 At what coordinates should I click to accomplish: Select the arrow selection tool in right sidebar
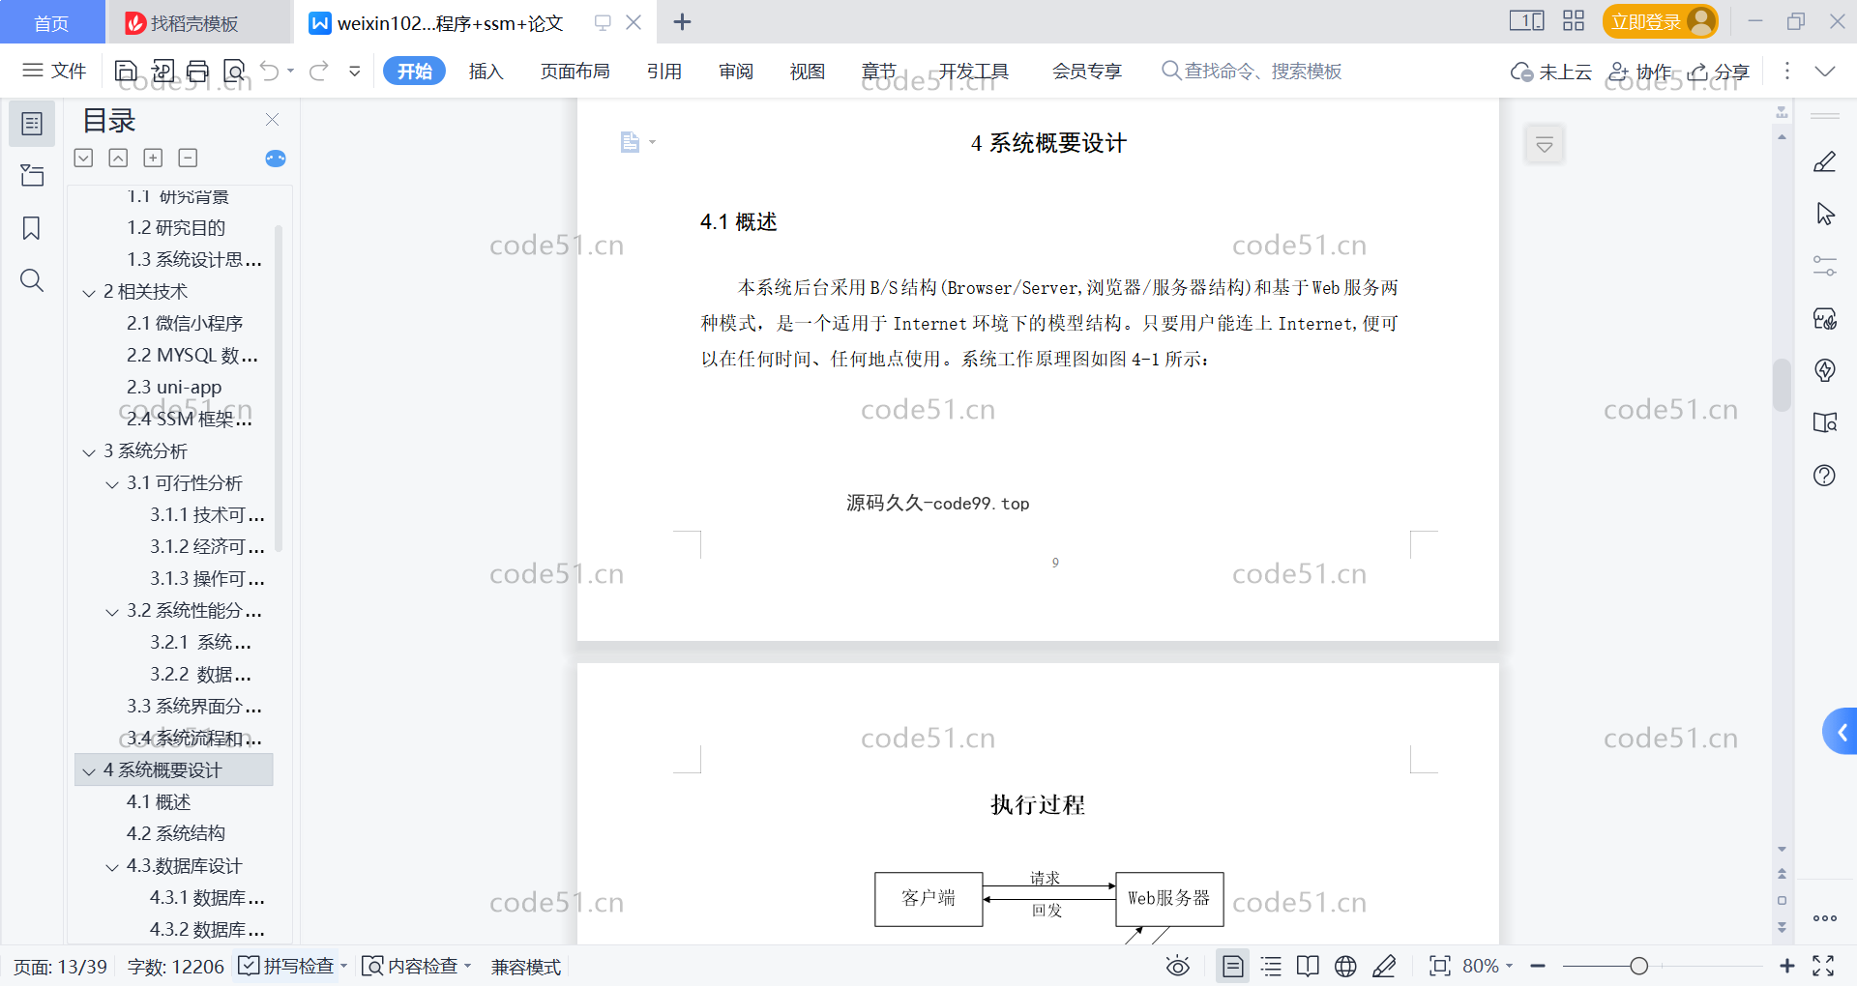click(1825, 214)
